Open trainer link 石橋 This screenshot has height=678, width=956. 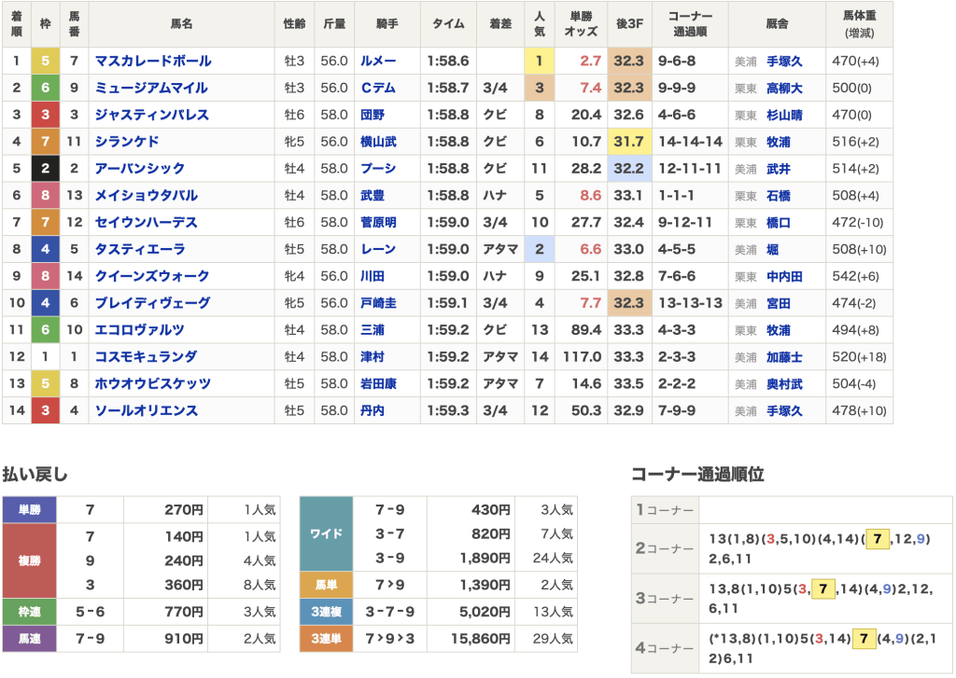point(779,196)
